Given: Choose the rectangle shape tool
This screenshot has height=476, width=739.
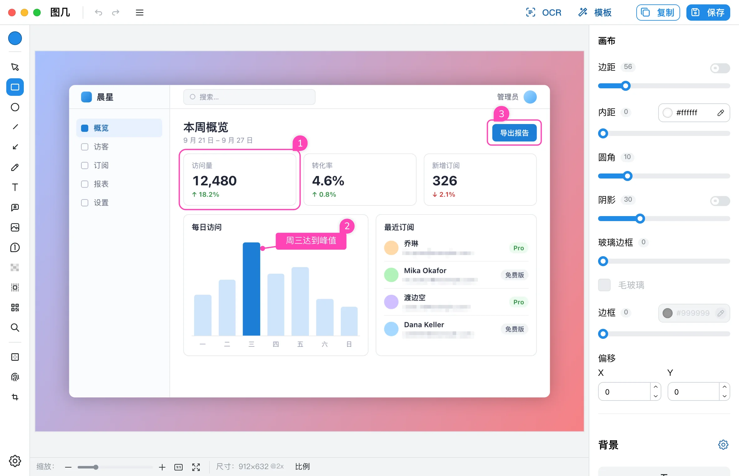Looking at the screenshot, I should click(15, 87).
